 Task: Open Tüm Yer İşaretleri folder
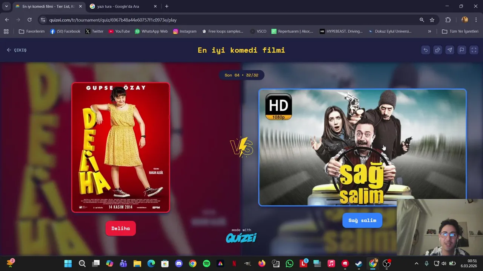pos(460,31)
